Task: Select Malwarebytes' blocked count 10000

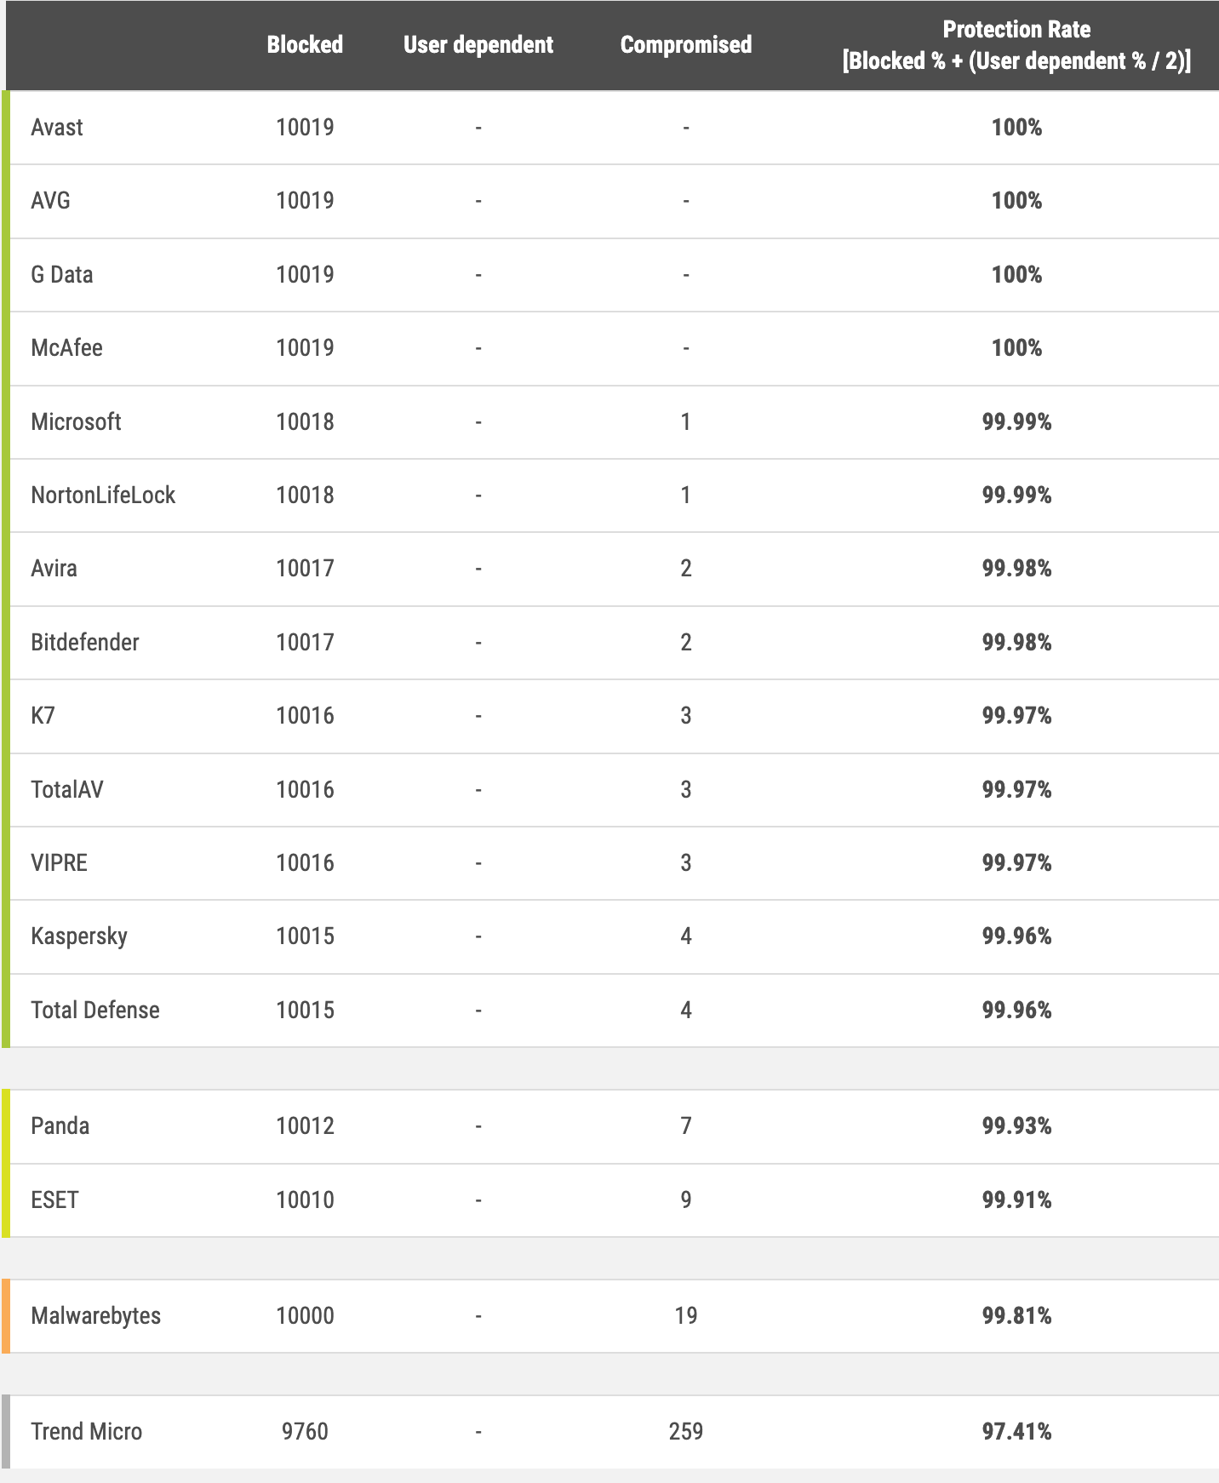Action: pos(305,1316)
